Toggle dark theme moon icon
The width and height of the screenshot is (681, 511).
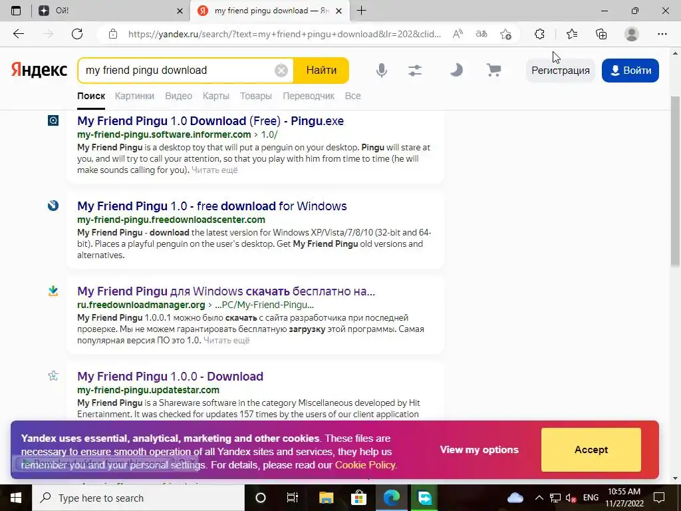click(x=456, y=71)
